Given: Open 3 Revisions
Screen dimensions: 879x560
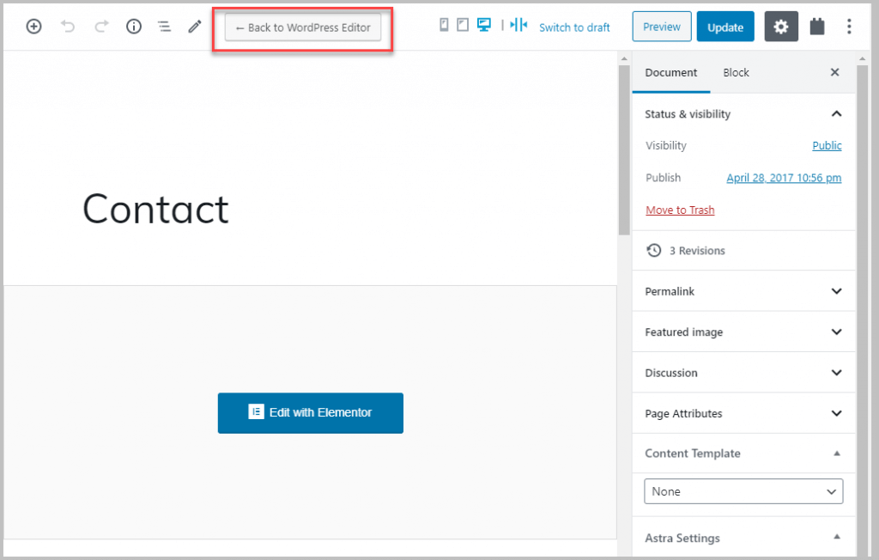Looking at the screenshot, I should pyautogui.click(x=697, y=251).
